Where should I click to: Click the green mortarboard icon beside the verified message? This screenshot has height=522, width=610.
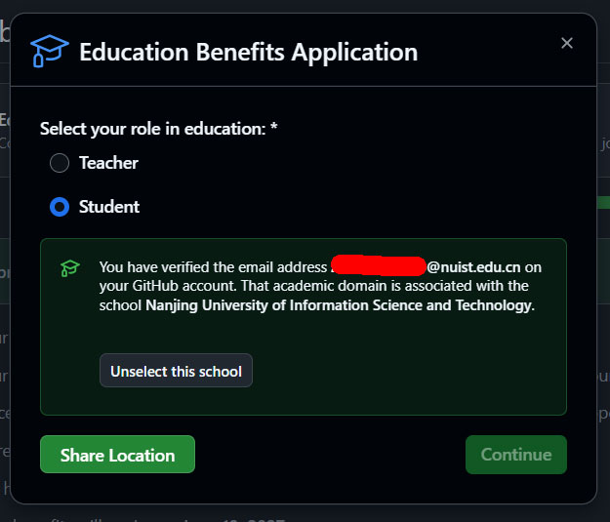point(69,267)
